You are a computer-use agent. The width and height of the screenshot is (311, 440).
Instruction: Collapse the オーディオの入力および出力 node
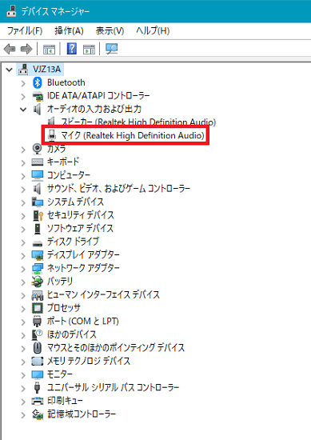pos(23,110)
